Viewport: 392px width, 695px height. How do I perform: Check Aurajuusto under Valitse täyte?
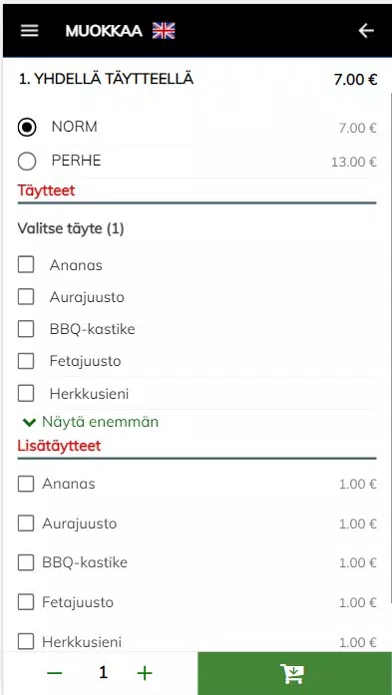(26, 297)
